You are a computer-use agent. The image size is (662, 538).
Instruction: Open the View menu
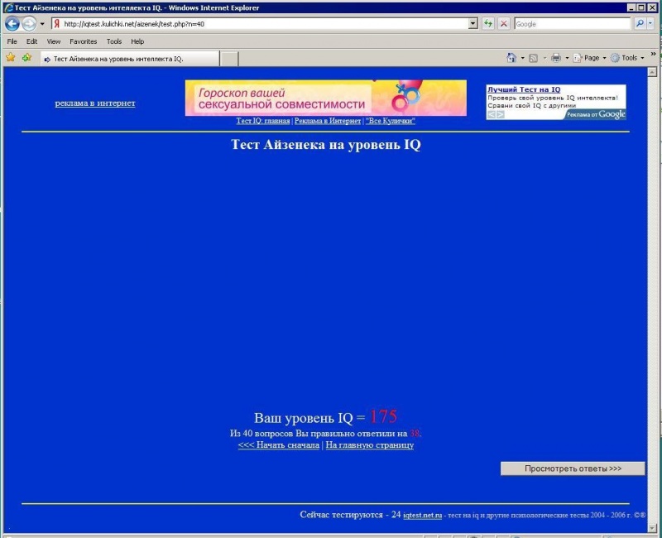pos(54,41)
